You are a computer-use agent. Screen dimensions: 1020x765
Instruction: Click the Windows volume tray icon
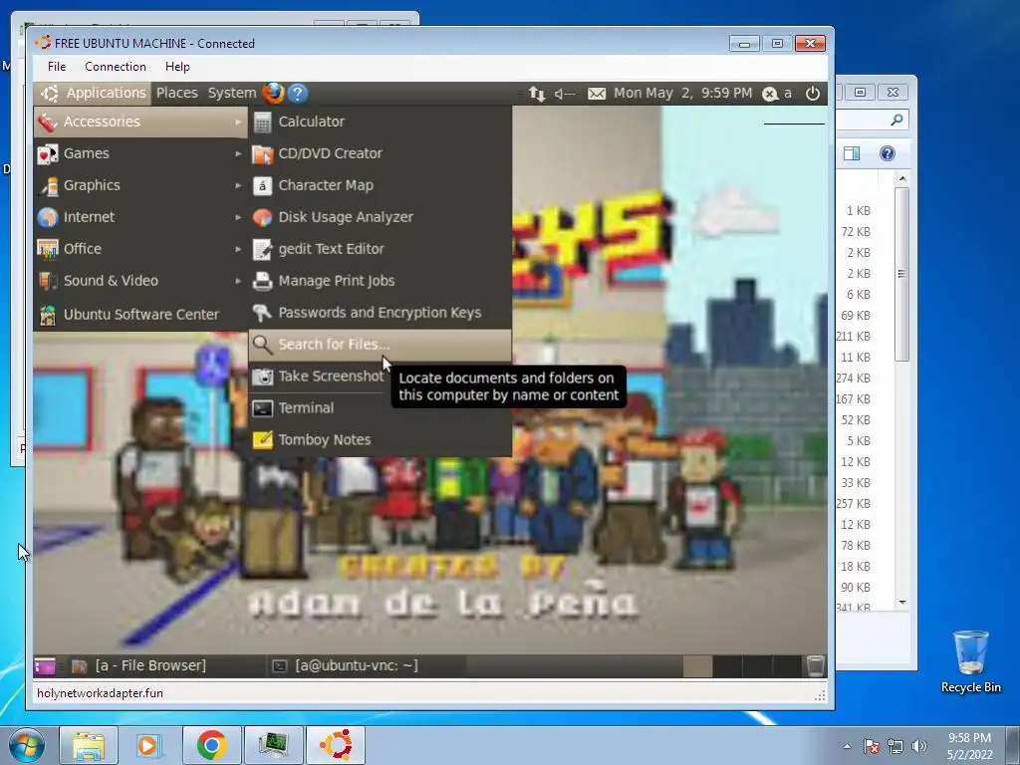pos(919,746)
